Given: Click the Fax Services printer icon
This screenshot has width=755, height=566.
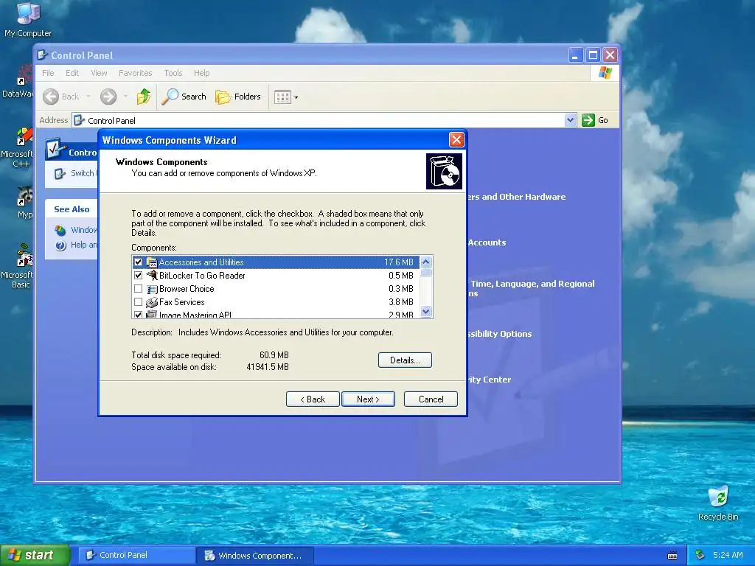Looking at the screenshot, I should 152,302.
